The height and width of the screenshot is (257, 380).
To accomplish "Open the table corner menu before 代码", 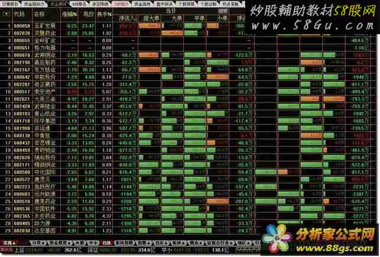I will click(6, 14).
